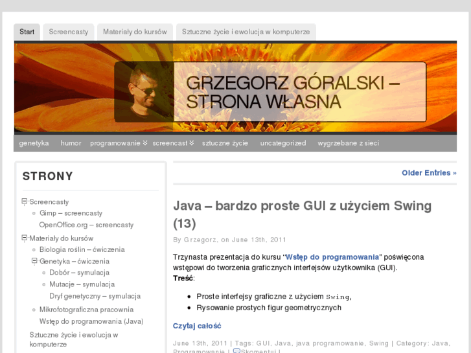Go to Older Entries
This screenshot has width=471, height=353.
[429, 173]
